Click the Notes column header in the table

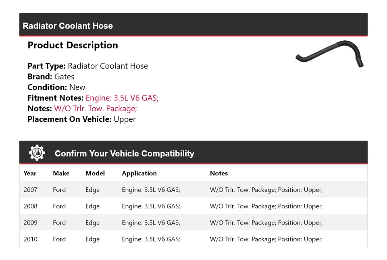219,173
